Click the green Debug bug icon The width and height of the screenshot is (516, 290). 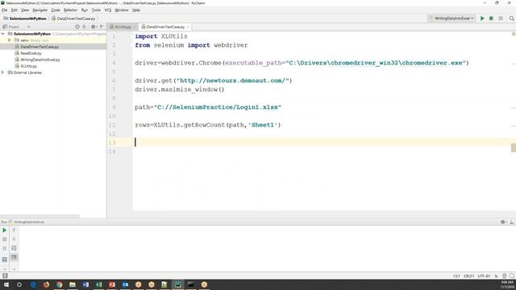(491, 19)
